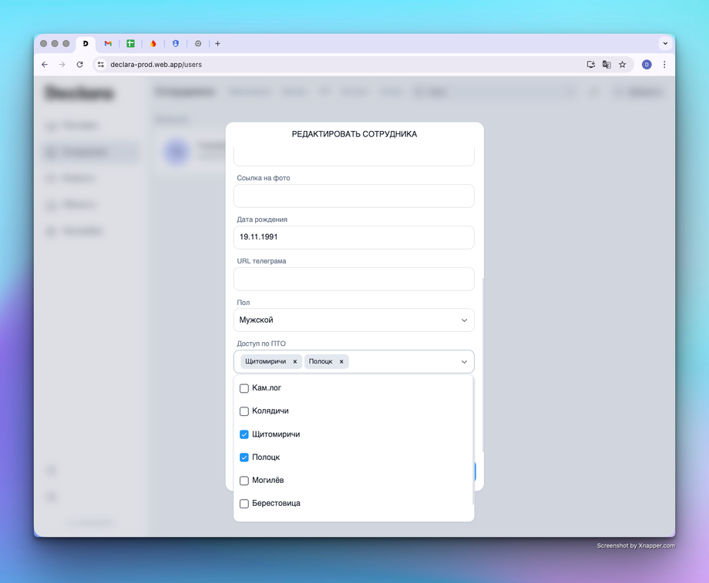Click the address bar URL declara-prod.web.app/users
The width and height of the screenshot is (709, 583).
(156, 65)
